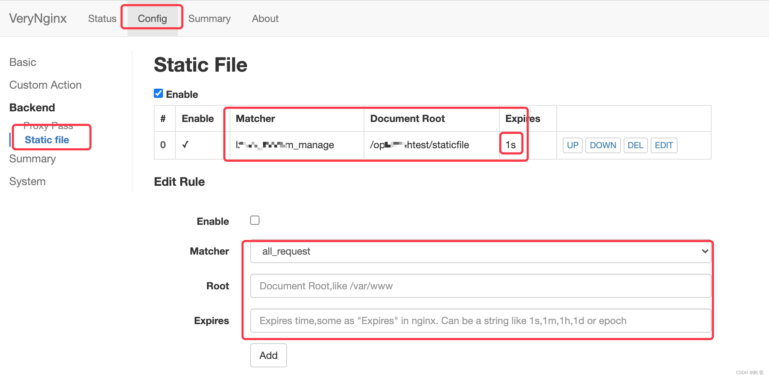Move rule 0 up with UP button
The image size is (769, 378).
click(573, 145)
